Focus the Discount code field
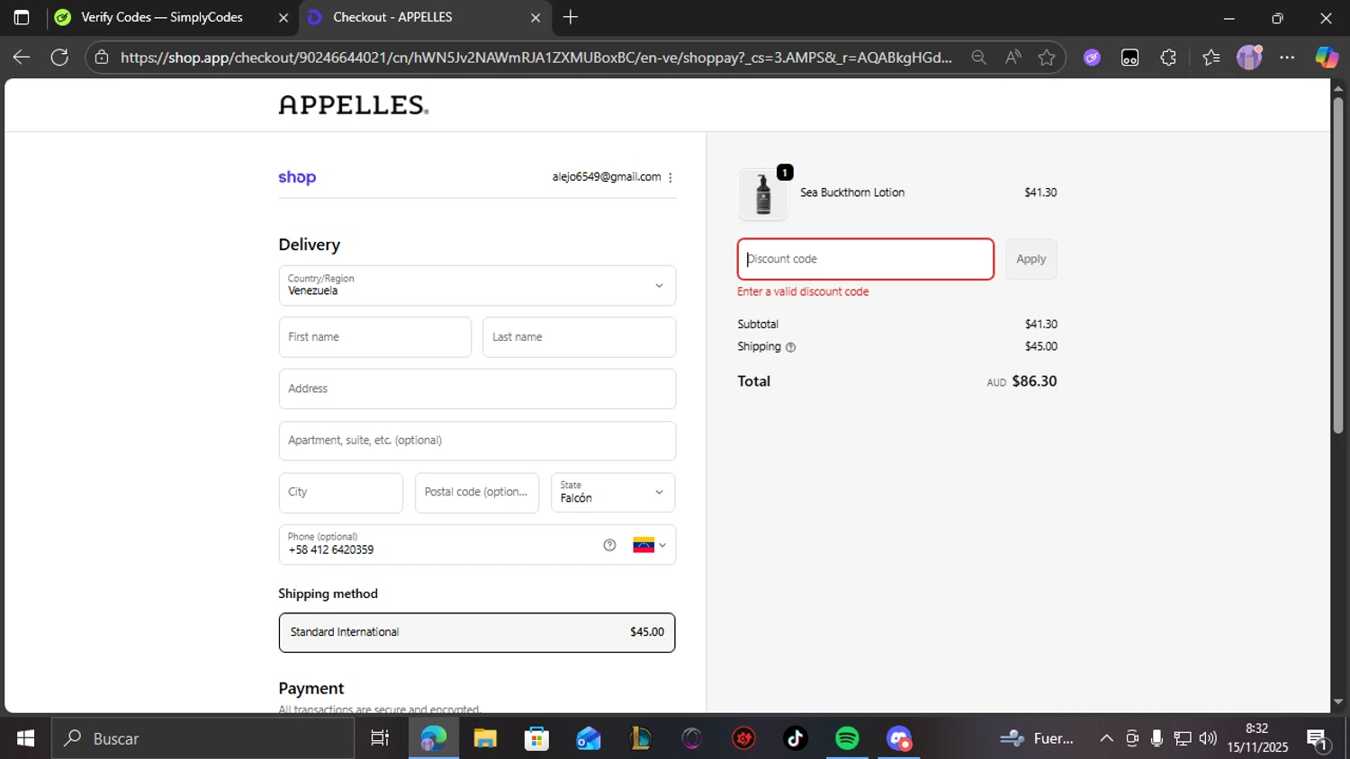This screenshot has width=1350, height=759. 866,259
